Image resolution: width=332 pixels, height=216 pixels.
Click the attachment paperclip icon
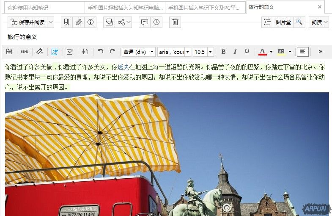pos(78,22)
